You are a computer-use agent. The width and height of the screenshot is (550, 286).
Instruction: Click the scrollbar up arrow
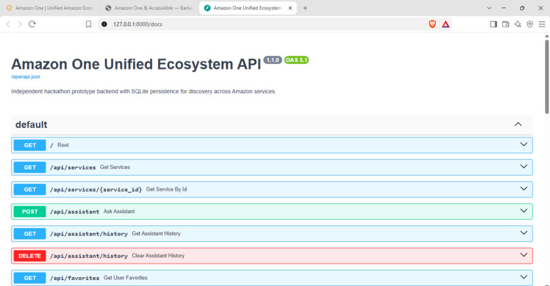[547, 35]
